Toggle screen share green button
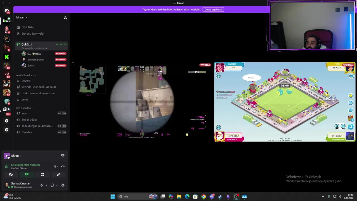 tap(27, 174)
